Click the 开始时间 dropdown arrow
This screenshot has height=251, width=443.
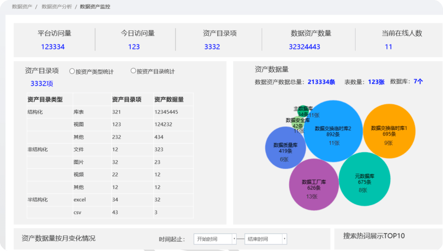pos(234,239)
